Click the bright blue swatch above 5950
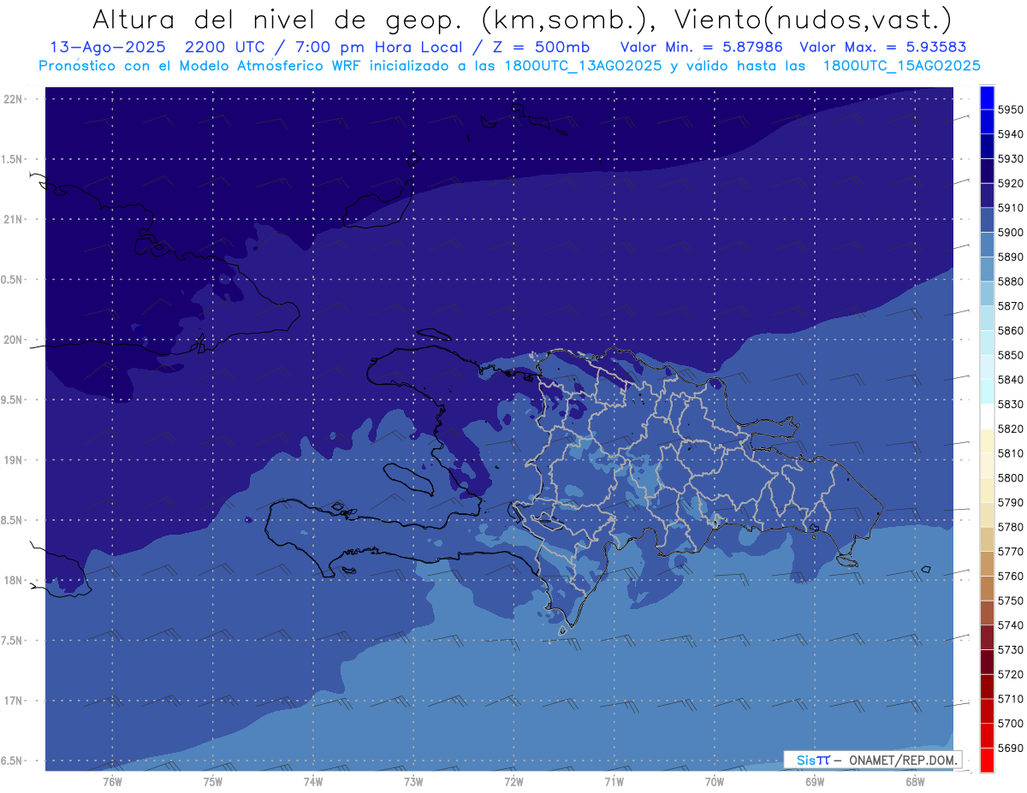This screenshot has height=793, width=1027. pos(987,98)
